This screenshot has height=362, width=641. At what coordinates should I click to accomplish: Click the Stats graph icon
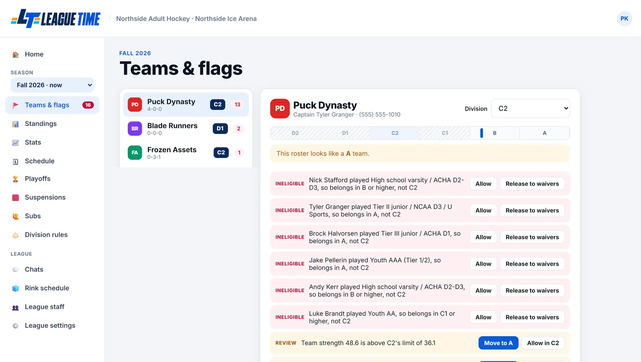point(16,143)
